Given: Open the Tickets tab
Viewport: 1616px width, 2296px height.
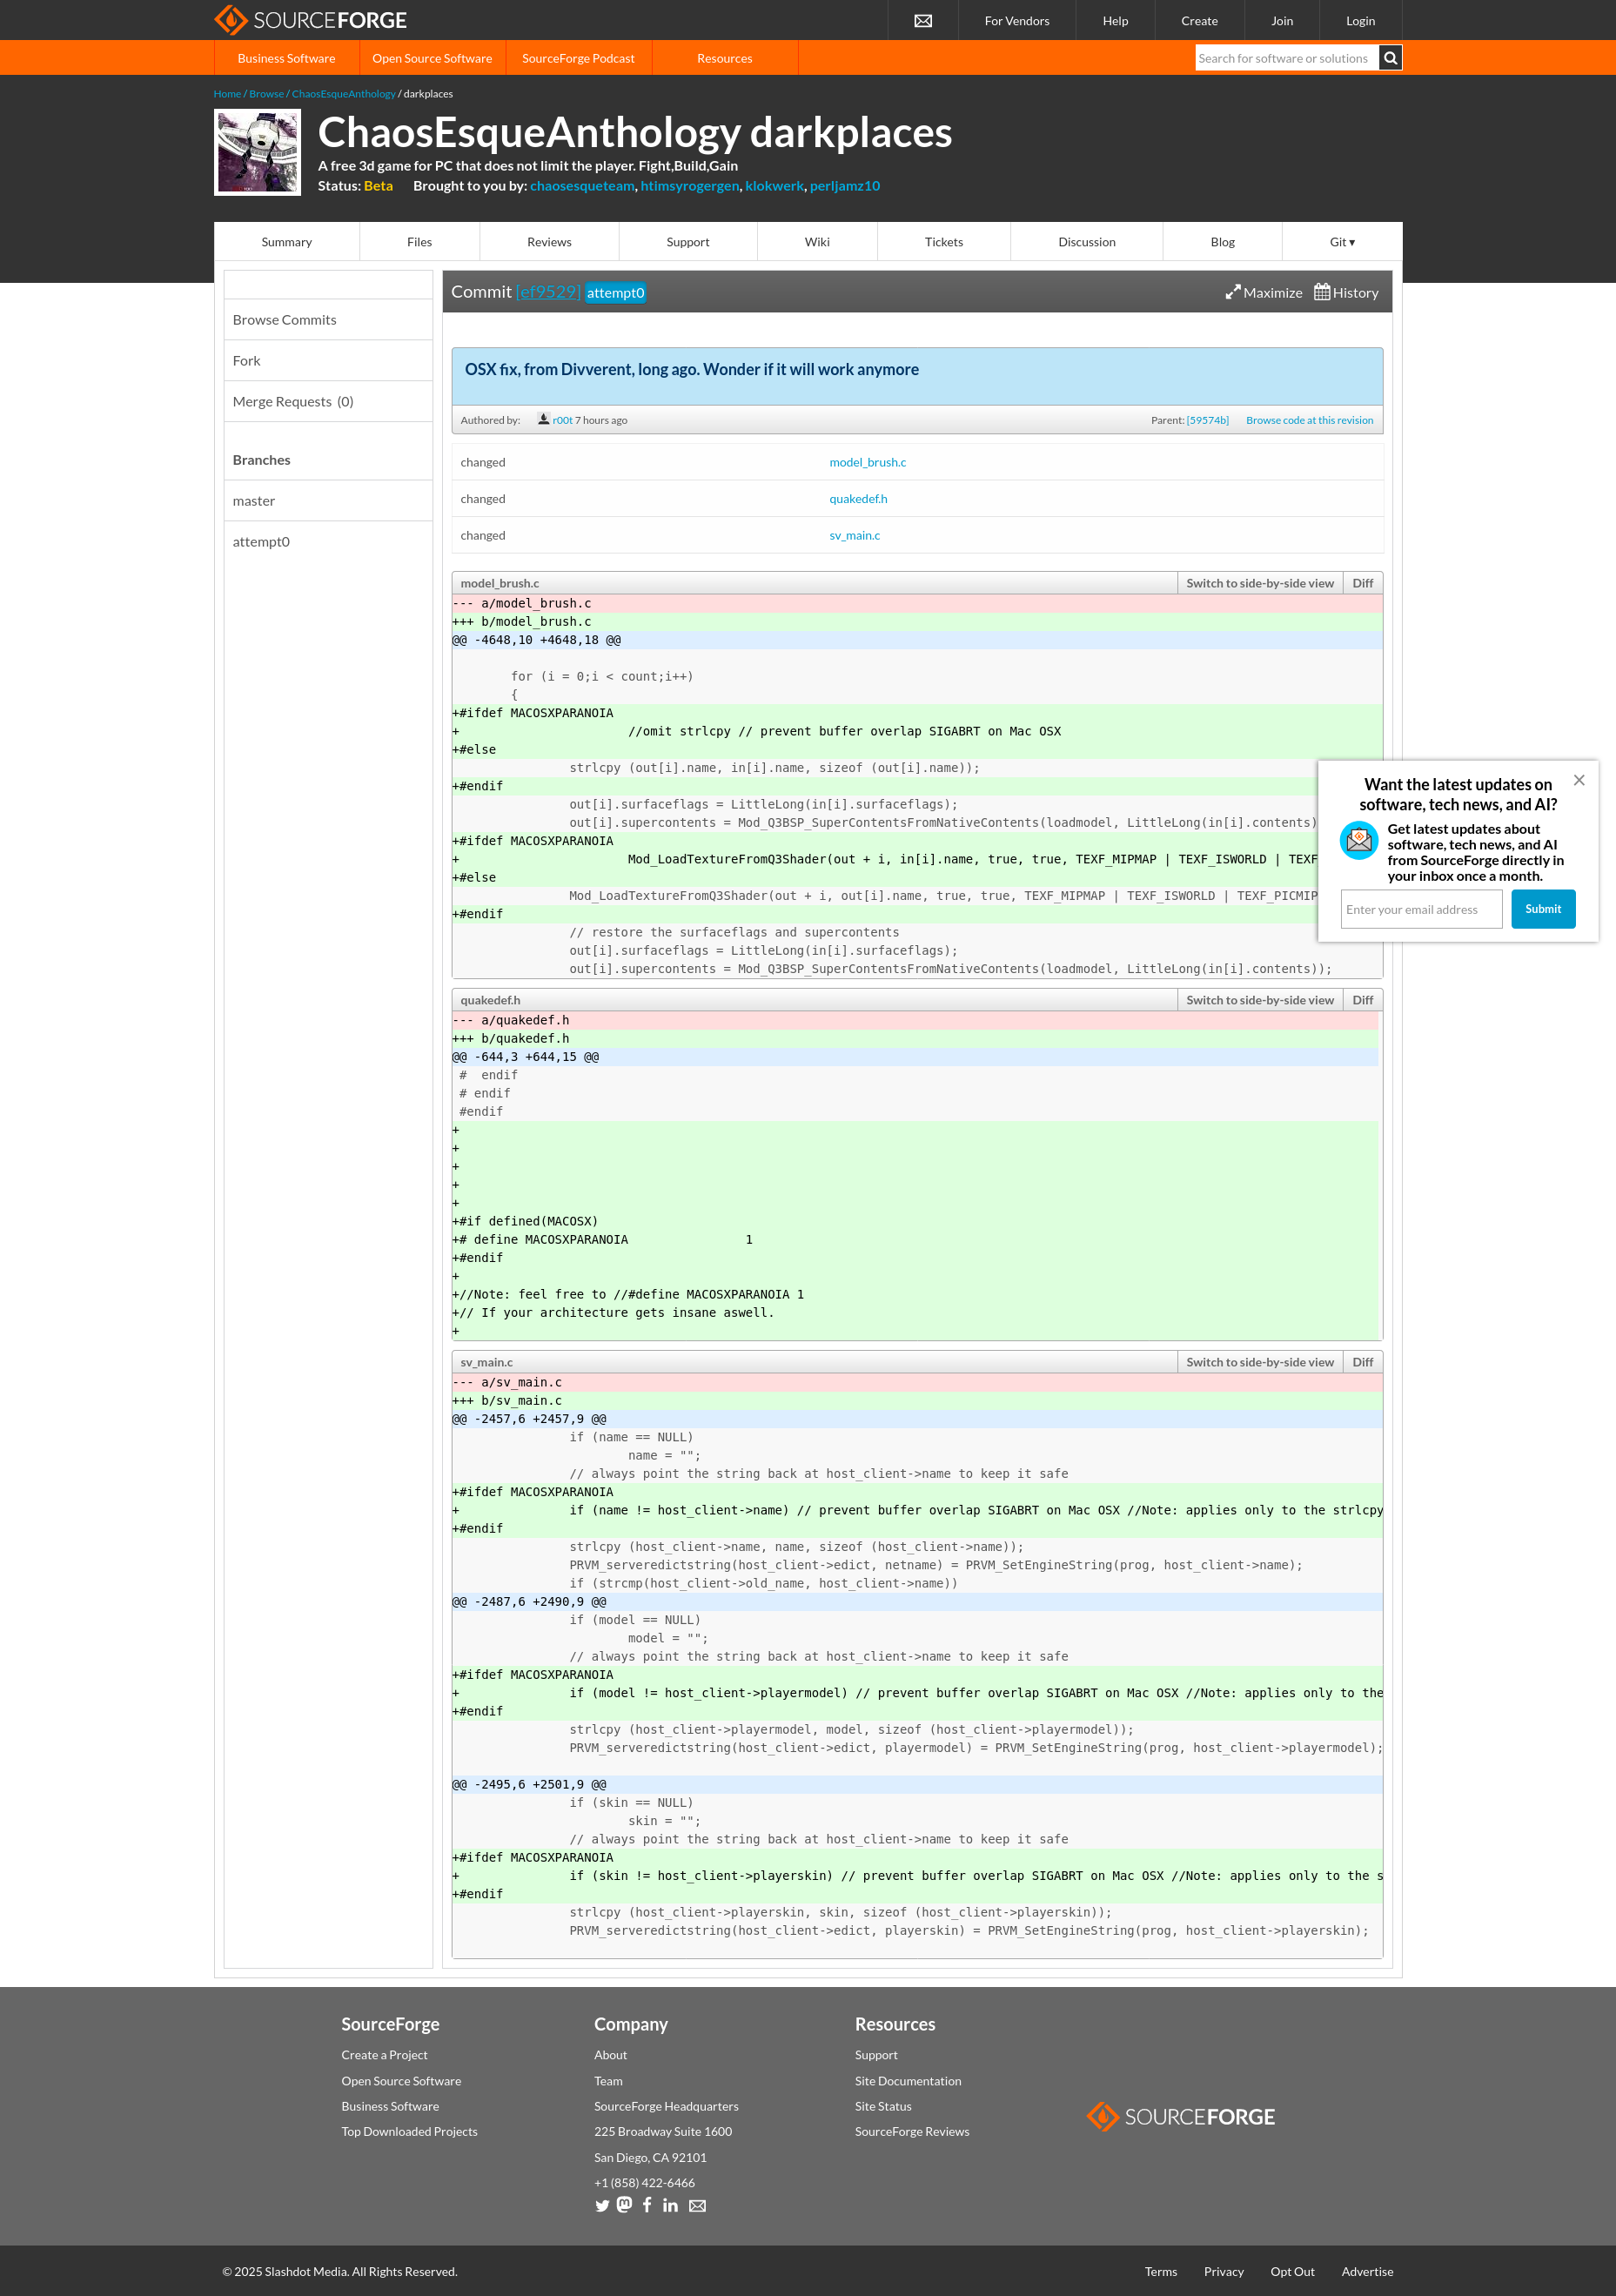Looking at the screenshot, I should [x=944, y=242].
